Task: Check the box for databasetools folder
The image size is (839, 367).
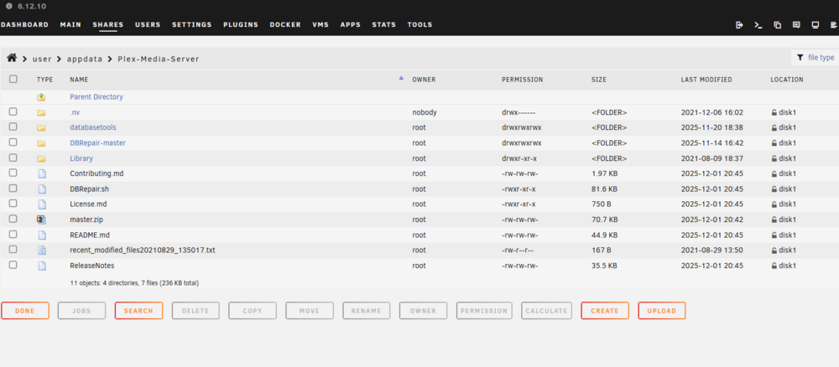Action: 13,127
